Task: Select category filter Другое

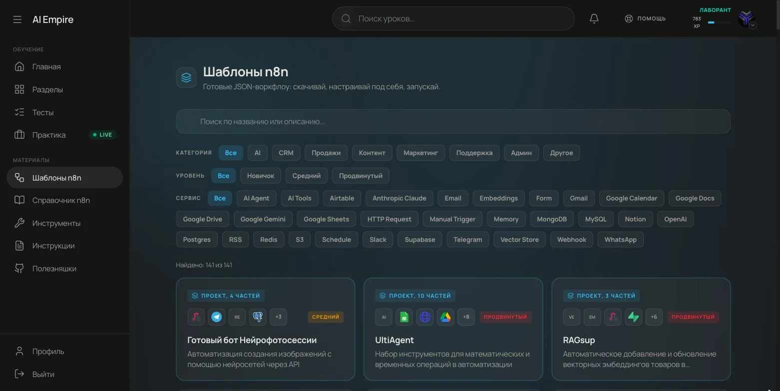Action: (561, 153)
